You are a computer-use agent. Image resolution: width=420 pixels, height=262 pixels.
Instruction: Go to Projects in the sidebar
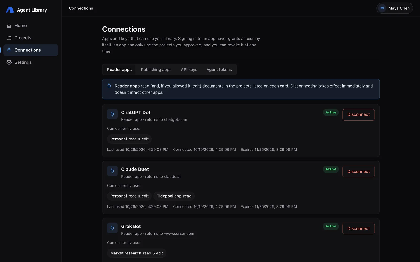pyautogui.click(x=31, y=38)
